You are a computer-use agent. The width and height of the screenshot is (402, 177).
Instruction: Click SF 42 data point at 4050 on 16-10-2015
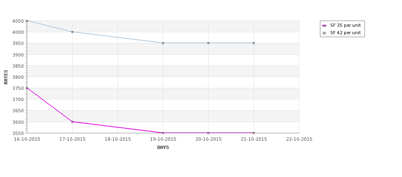point(27,21)
